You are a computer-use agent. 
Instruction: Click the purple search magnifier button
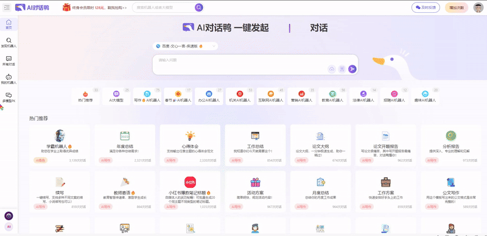point(199,7)
